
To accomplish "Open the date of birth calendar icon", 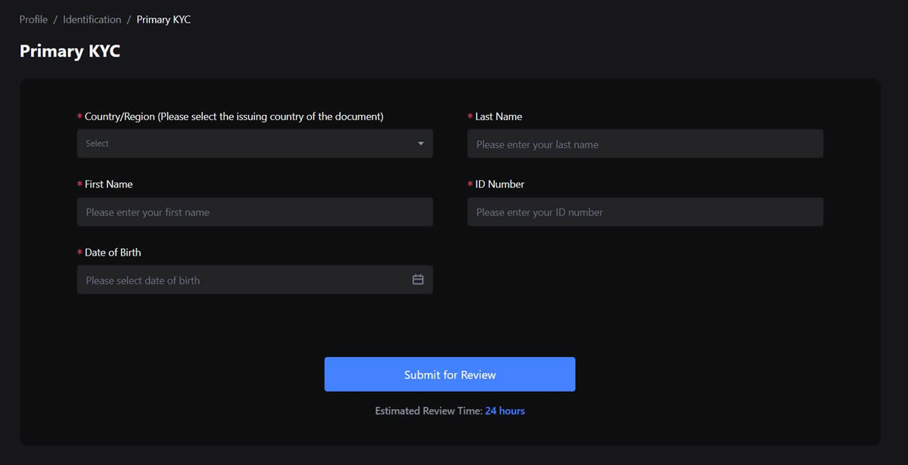I will (418, 280).
